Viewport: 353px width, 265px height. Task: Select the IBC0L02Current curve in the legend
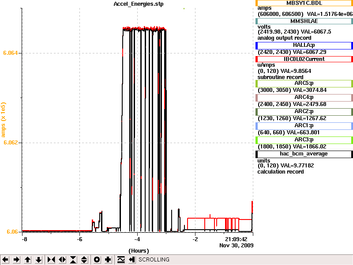coord(304,59)
